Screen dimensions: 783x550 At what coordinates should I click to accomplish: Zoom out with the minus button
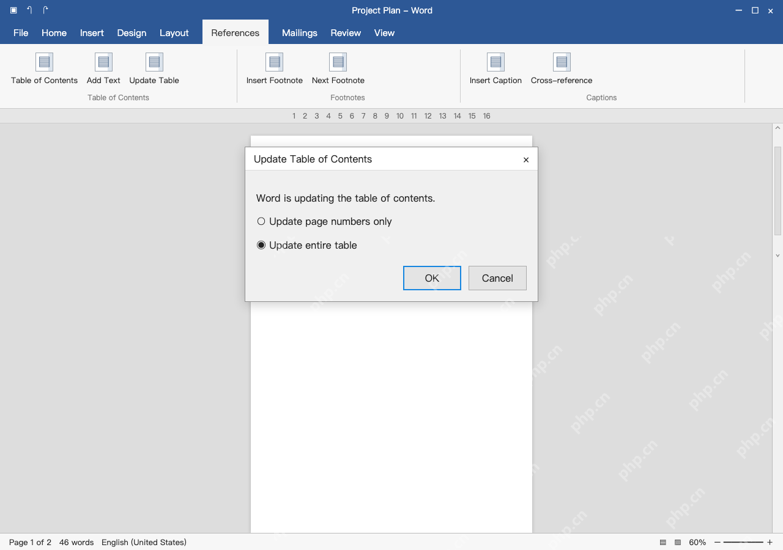[718, 542]
